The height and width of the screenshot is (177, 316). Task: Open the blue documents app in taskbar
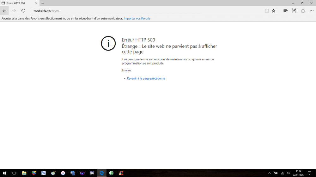(73, 173)
